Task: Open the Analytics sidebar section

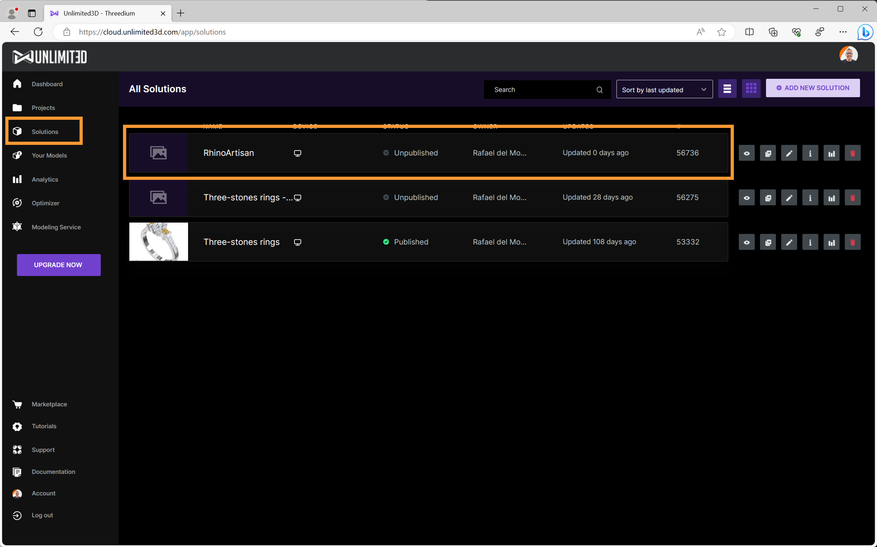Action: tap(45, 179)
